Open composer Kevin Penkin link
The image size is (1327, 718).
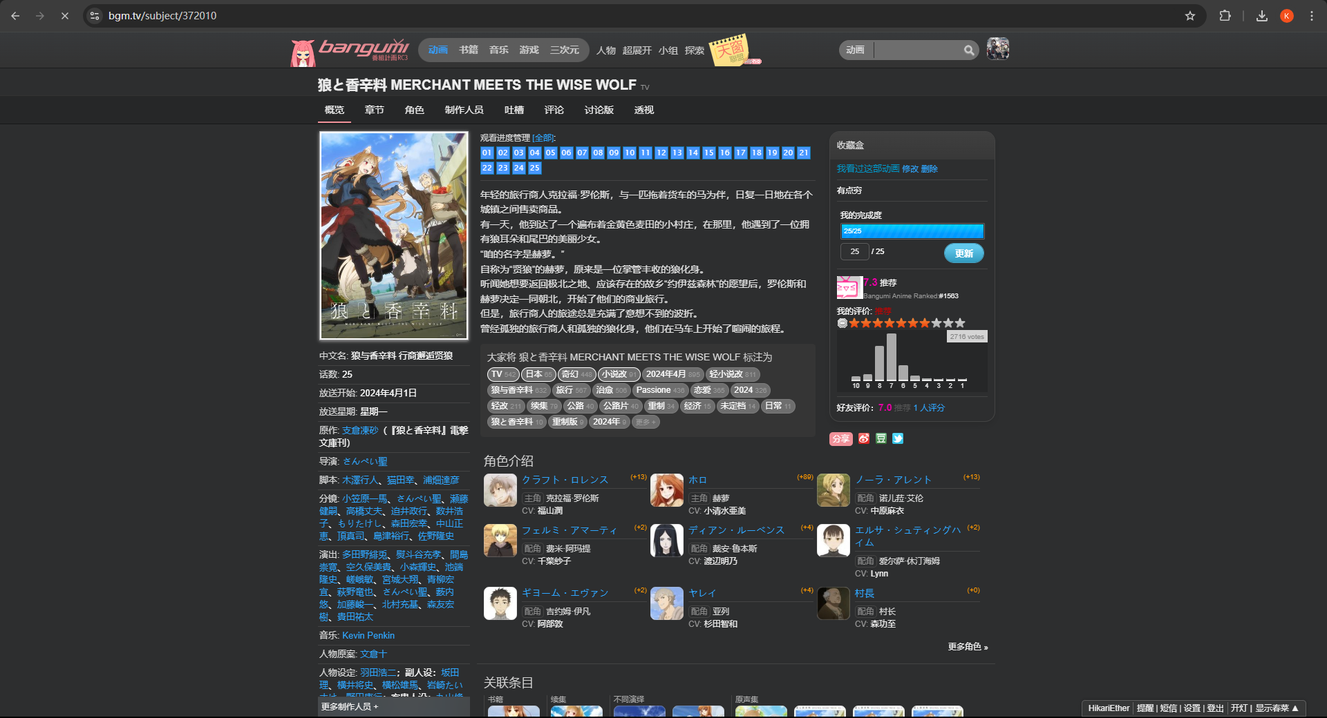tap(368, 635)
